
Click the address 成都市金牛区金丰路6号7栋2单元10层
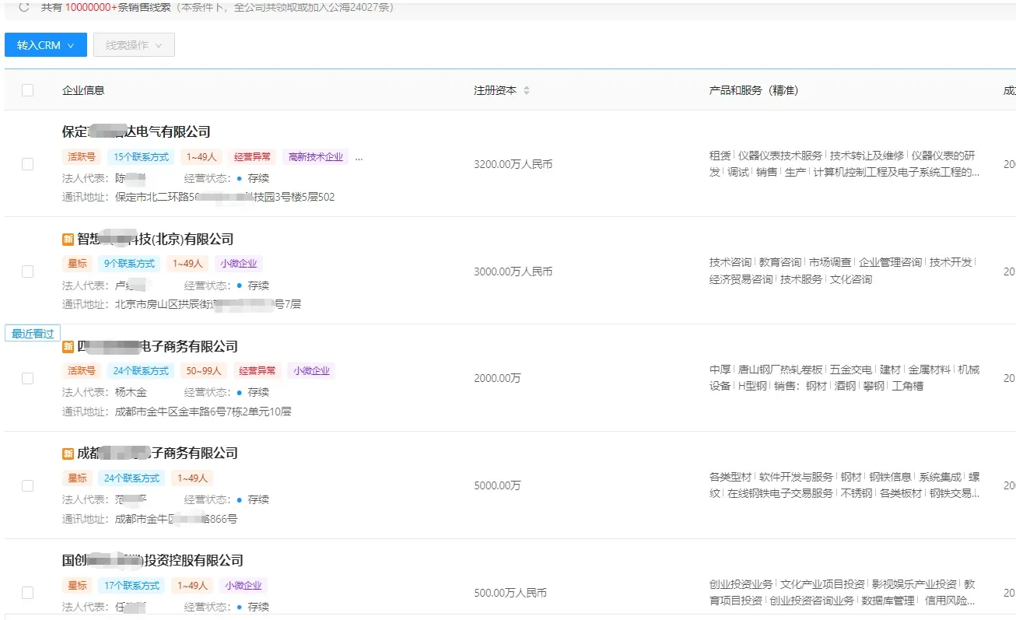203,412
